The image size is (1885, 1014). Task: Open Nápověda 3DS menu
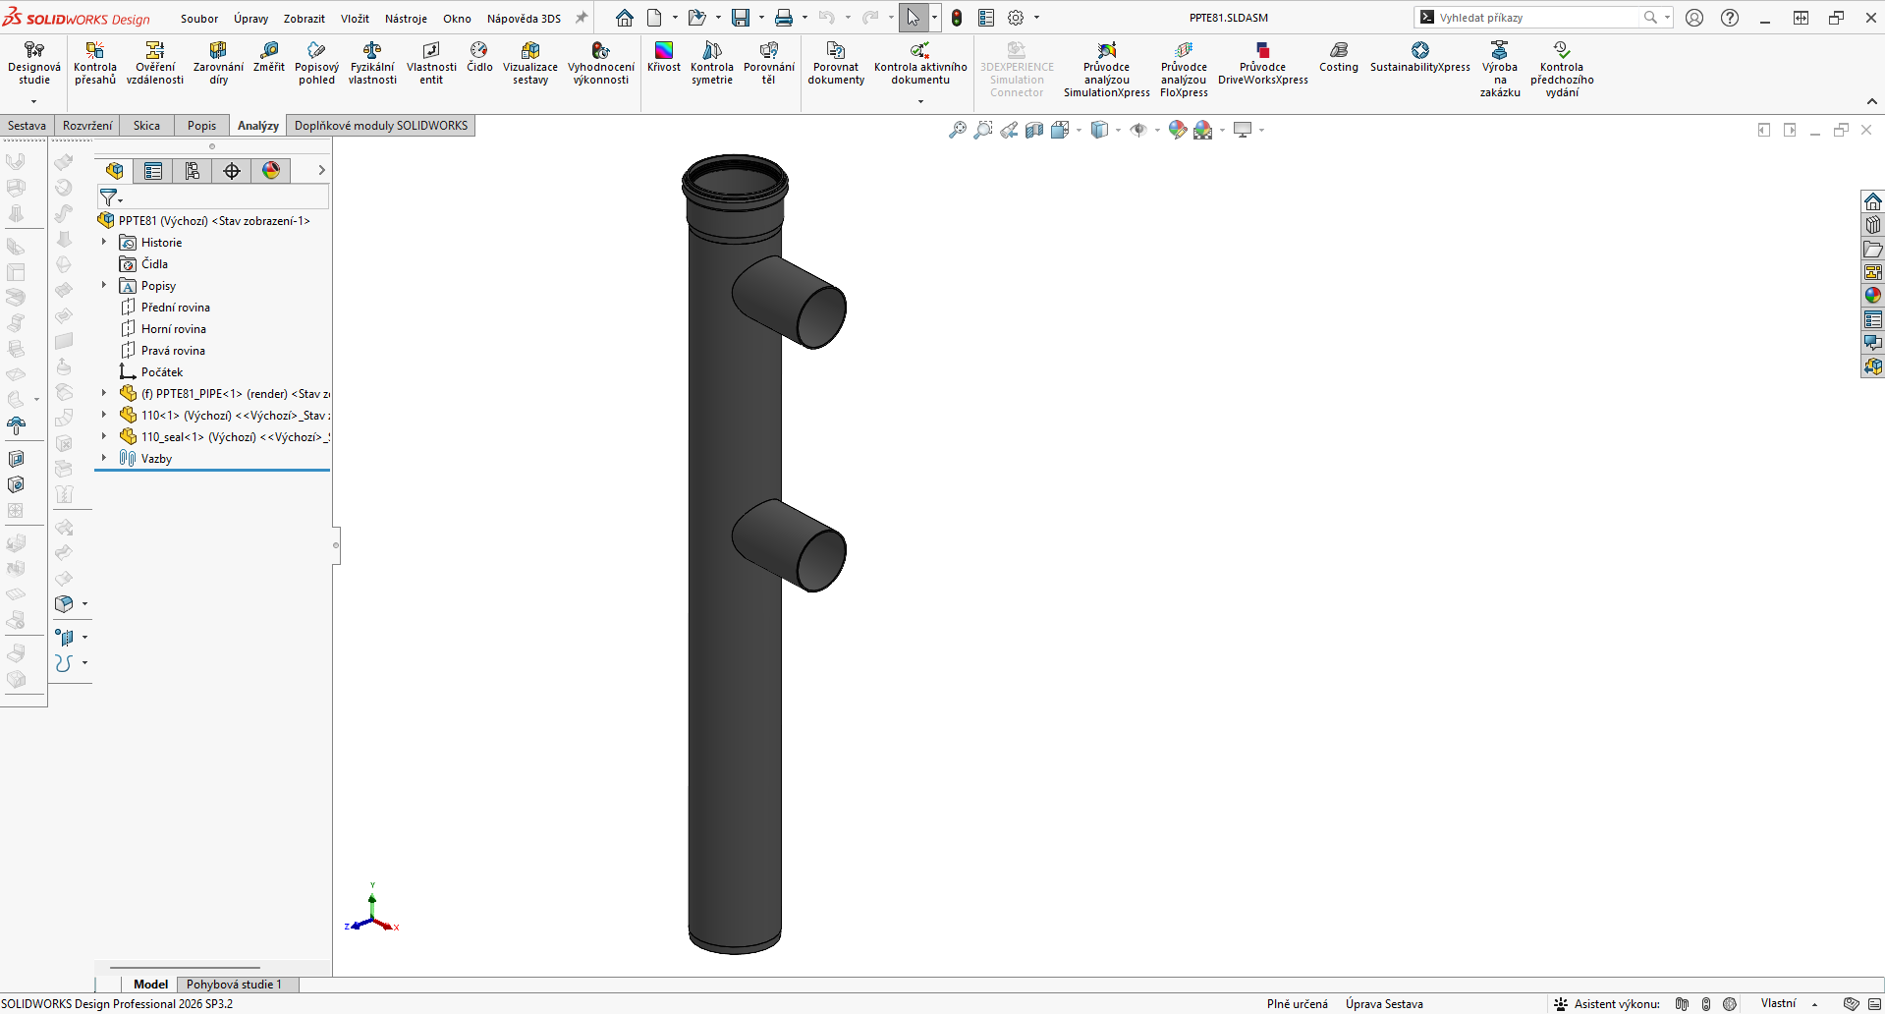524,19
